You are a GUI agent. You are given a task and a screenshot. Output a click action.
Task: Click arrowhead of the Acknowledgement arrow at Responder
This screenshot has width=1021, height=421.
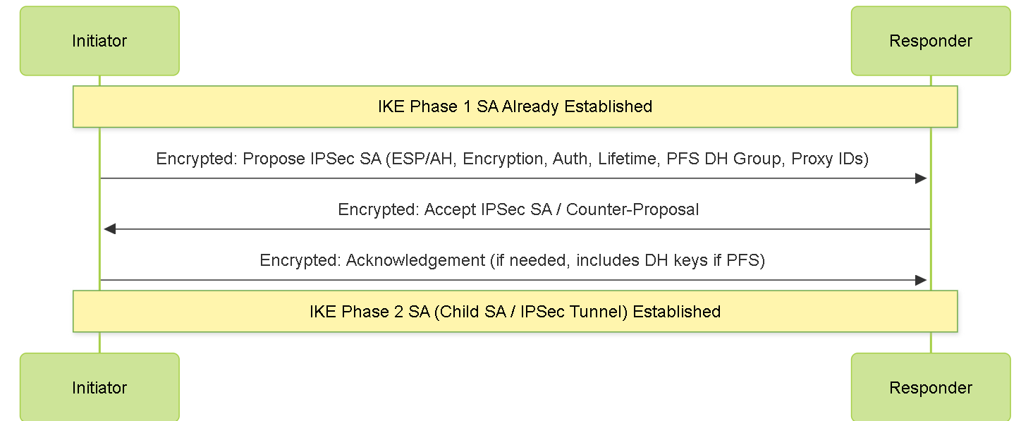click(x=921, y=280)
